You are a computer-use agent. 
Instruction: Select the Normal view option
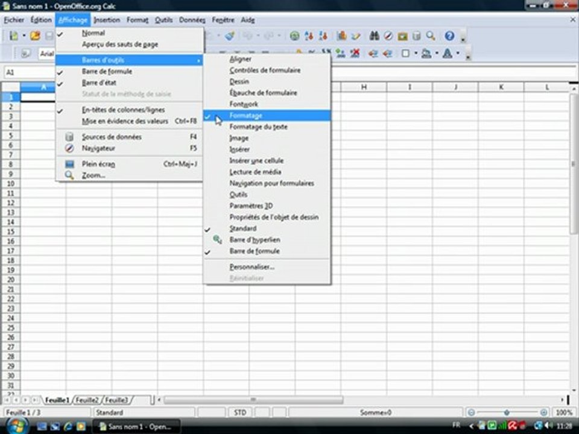point(129,33)
